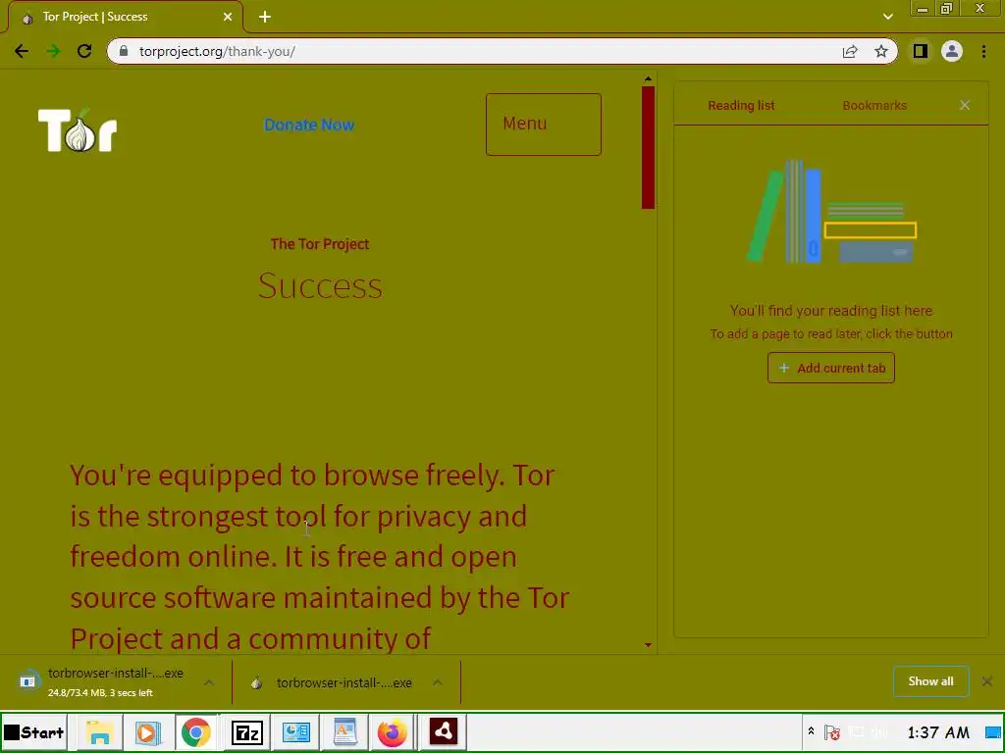Click the reading list books illustration
Screen dimensions: 1005x753
pyautogui.click(x=831, y=212)
